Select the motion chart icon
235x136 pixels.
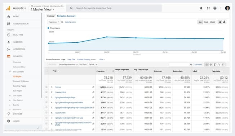(224, 22)
